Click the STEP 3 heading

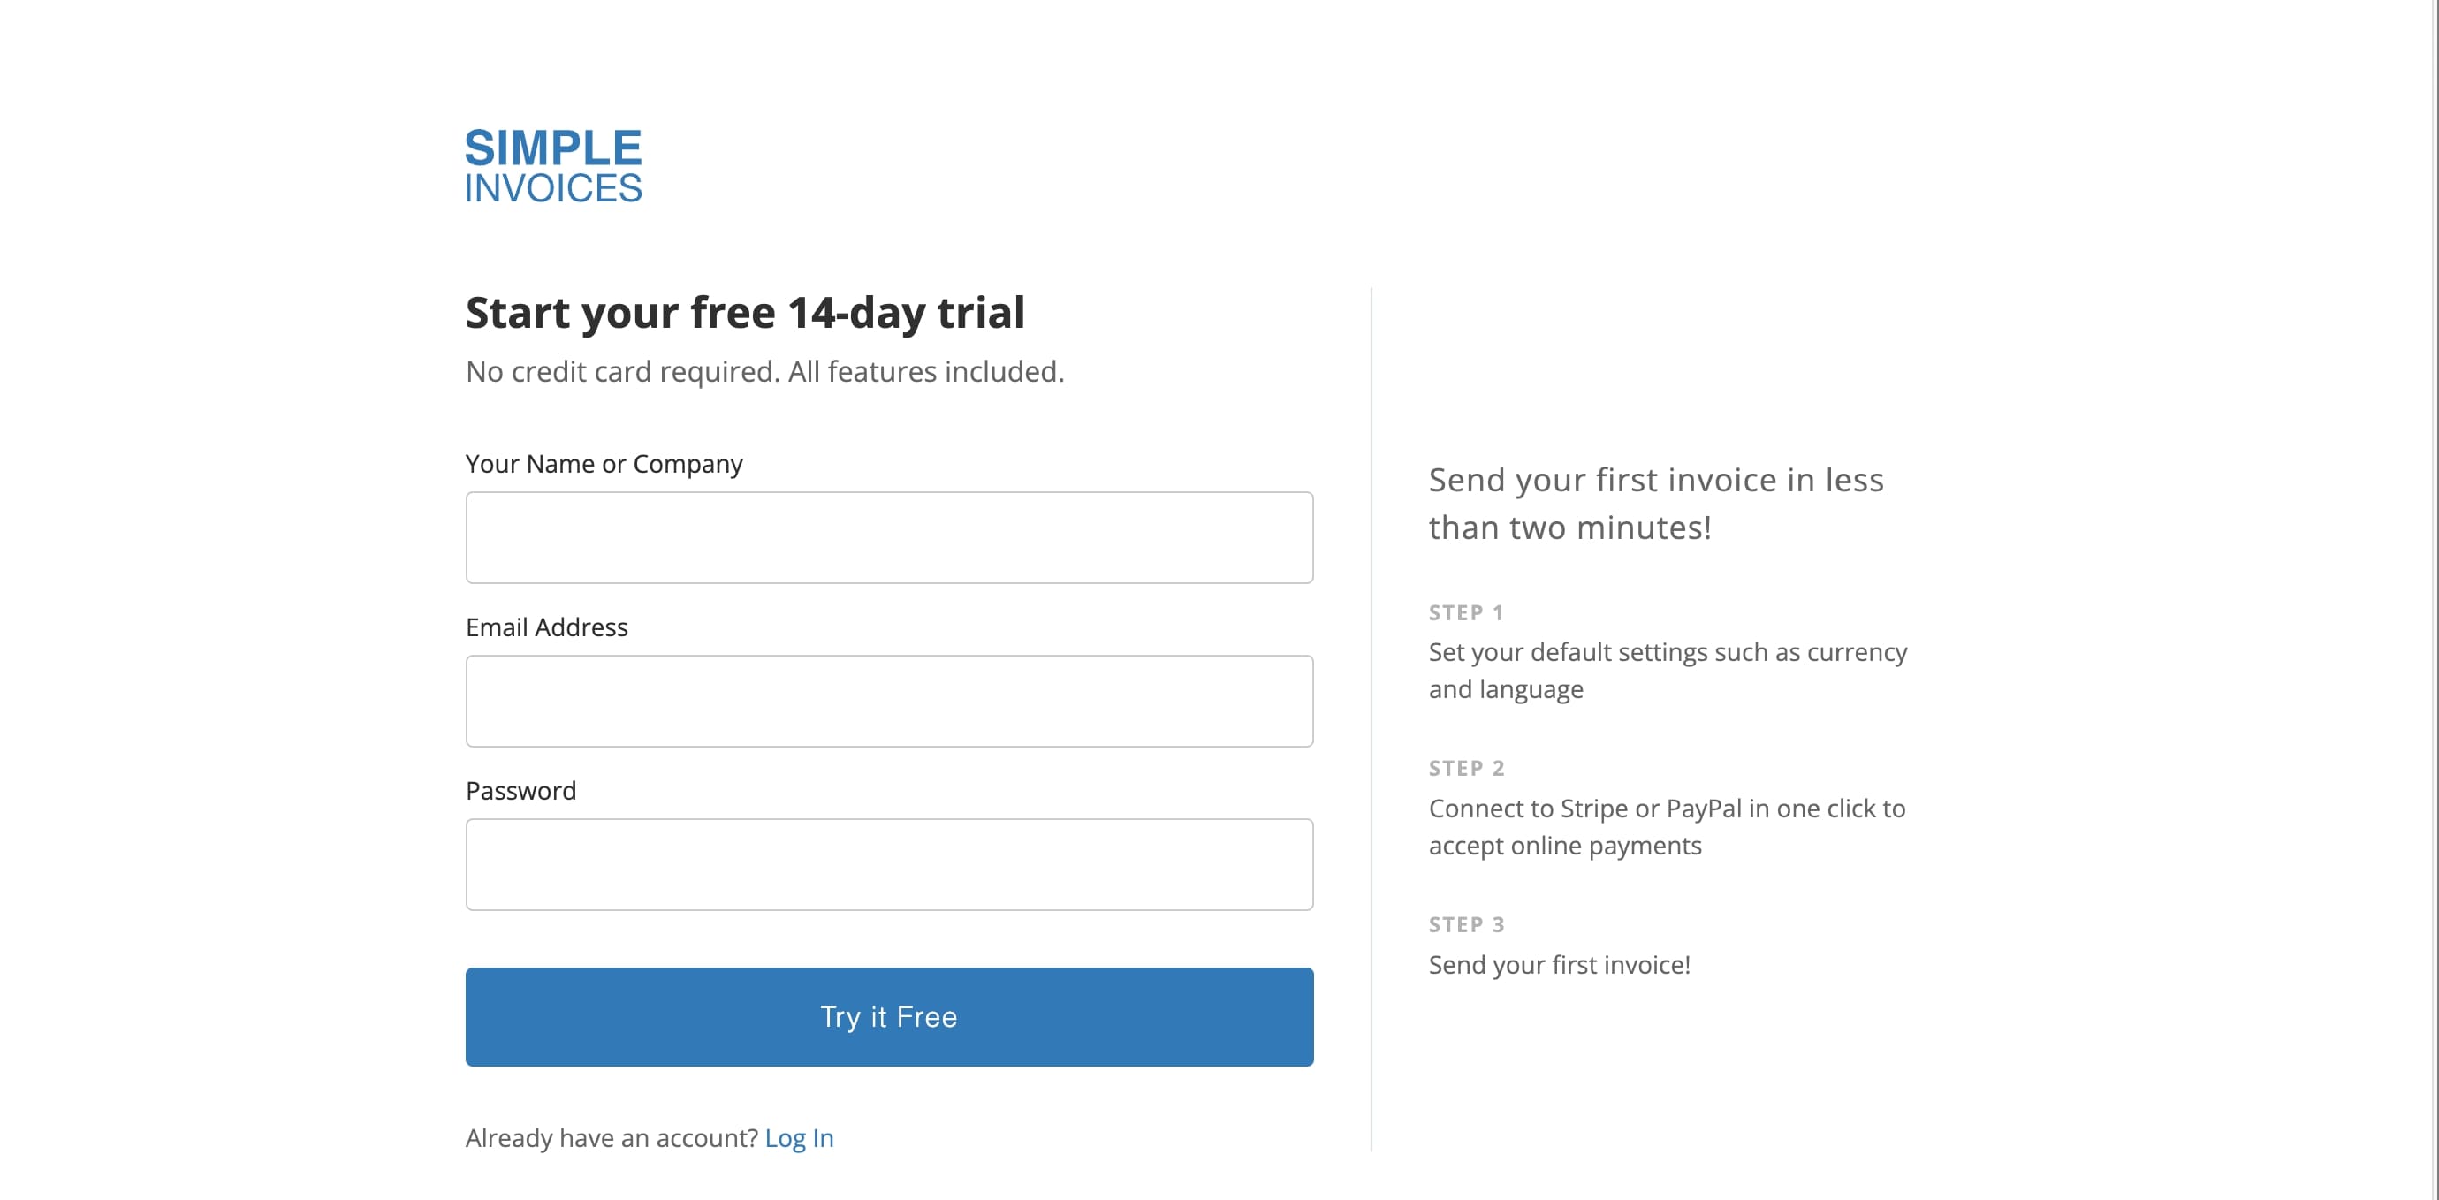(1466, 923)
